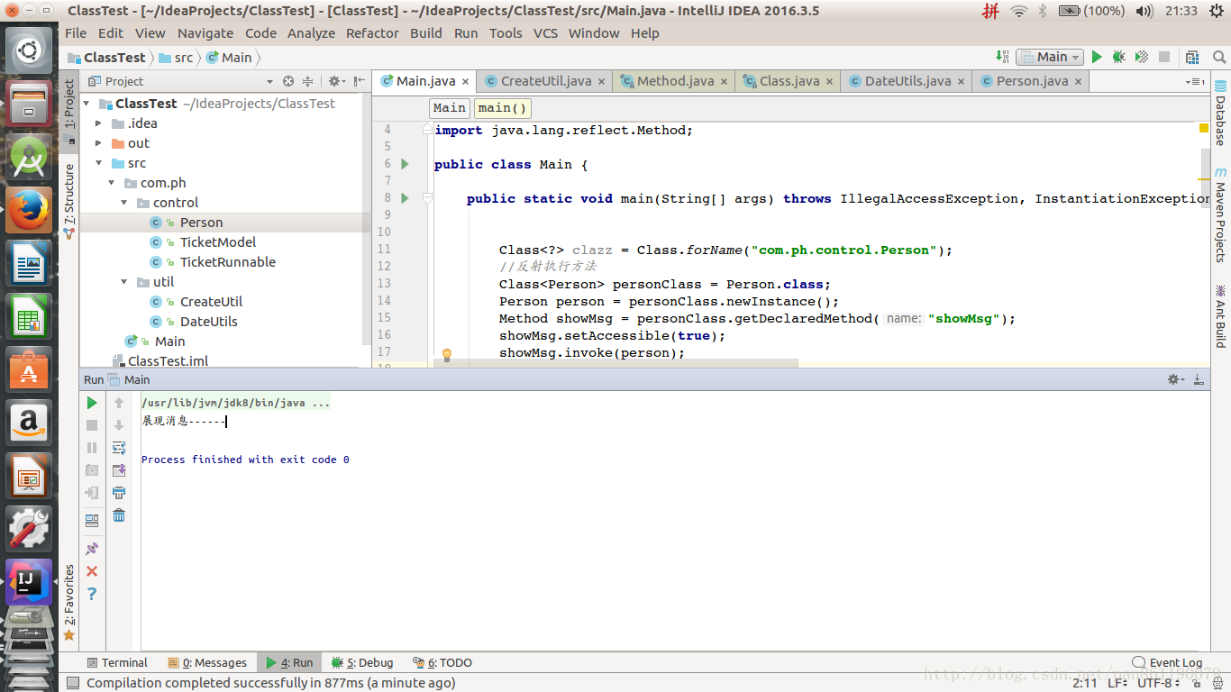Click the Wi-Fi indicator in top bar
The image size is (1231, 692).
[1019, 11]
